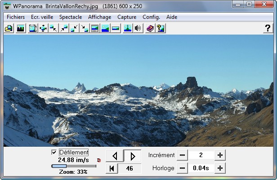Click the Horloge value 0.04s
Image resolution: width=277 pixels, height=180 pixels.
(201, 168)
